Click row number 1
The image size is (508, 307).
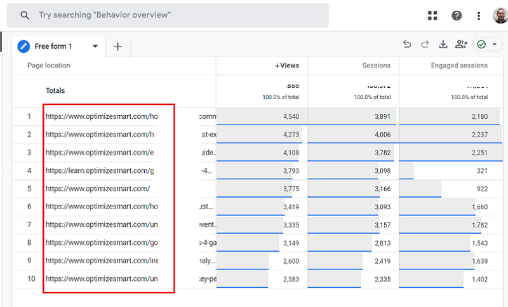pyautogui.click(x=29, y=116)
